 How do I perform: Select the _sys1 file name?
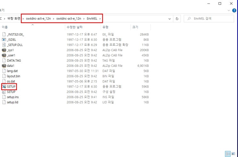pos(10,50)
